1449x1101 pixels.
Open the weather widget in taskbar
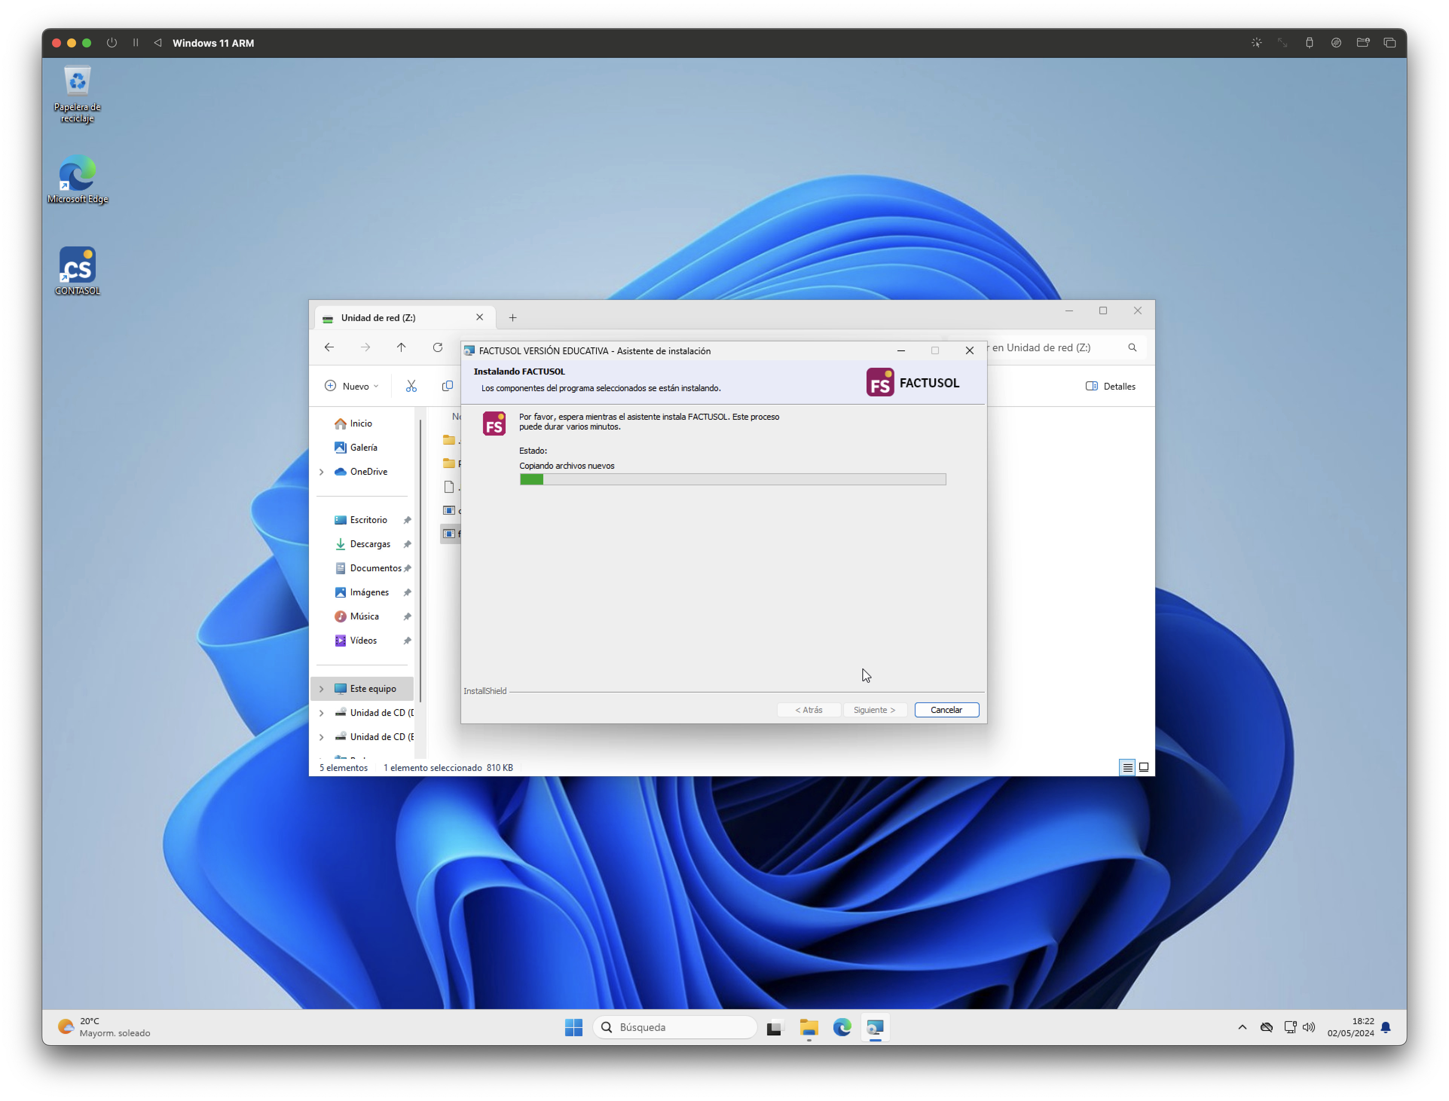[105, 1027]
